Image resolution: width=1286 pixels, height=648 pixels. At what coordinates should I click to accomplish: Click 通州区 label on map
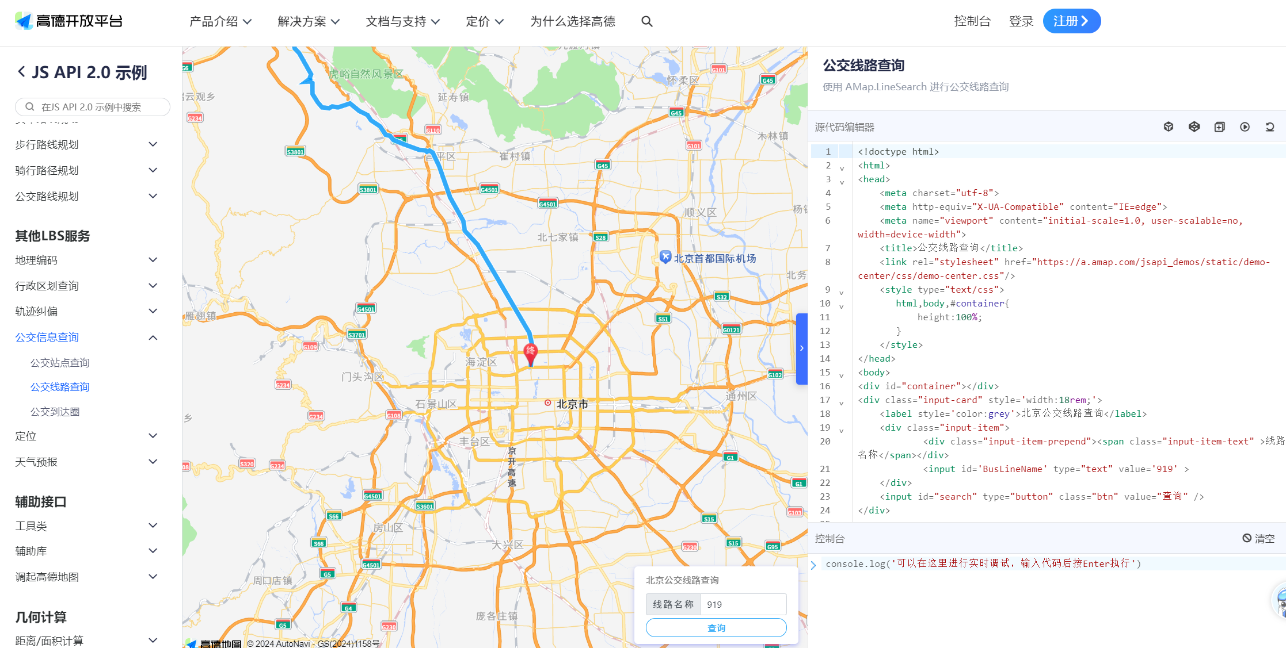741,396
